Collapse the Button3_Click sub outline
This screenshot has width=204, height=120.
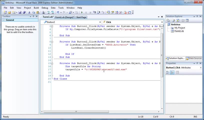pos(52,63)
